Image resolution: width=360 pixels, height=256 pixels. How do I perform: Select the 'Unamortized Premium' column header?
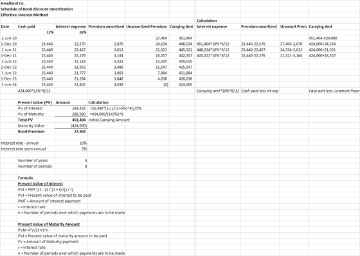point(147,26)
